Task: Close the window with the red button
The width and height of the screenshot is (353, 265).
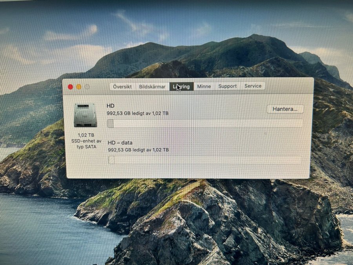Action: tap(71, 87)
